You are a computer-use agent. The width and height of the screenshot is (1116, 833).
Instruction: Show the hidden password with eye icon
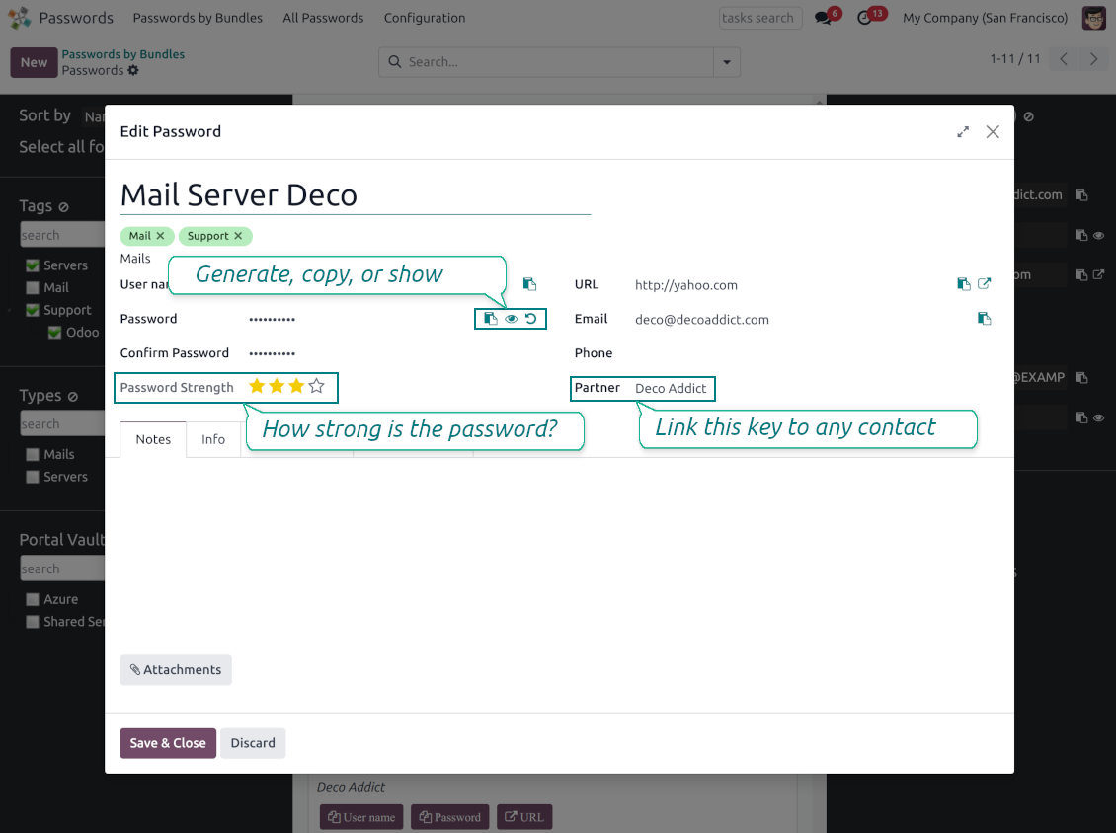pos(512,319)
